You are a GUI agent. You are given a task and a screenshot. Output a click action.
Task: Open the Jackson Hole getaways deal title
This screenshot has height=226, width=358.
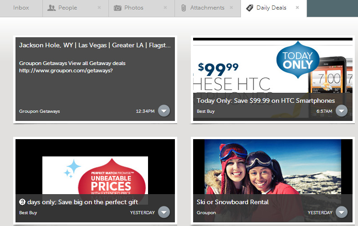(x=95, y=45)
